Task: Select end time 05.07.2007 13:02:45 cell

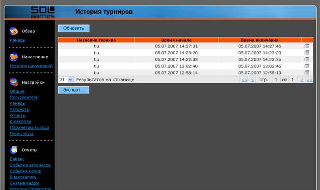Action: (x=260, y=66)
